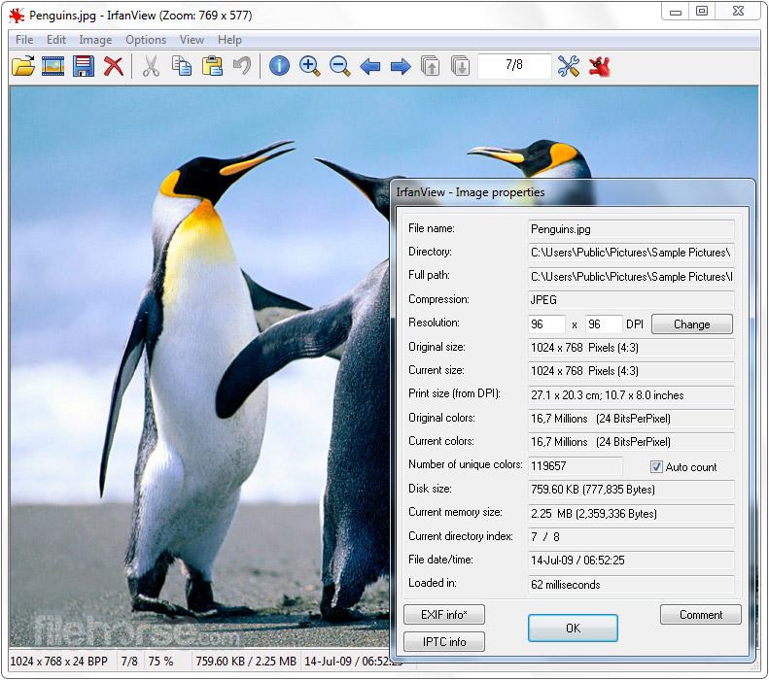
Task: Maximize the IrfanView window
Action: click(702, 11)
